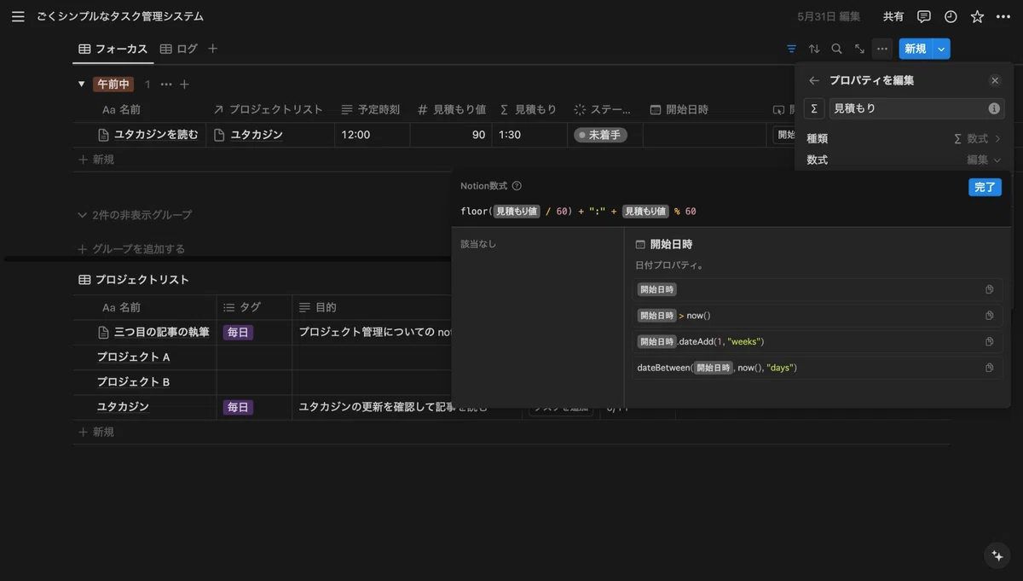Click the 見積もり値 column header

click(x=451, y=109)
